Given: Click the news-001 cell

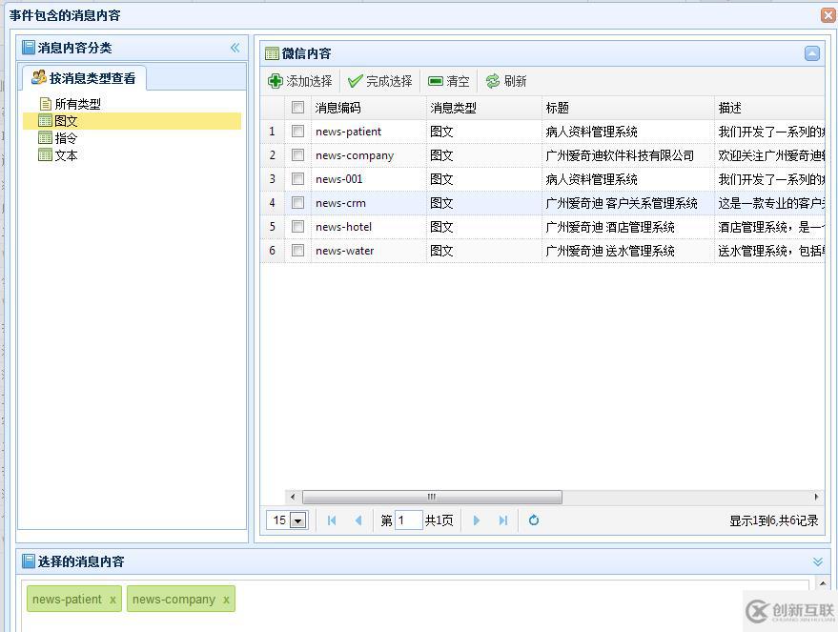Looking at the screenshot, I should click(369, 179).
